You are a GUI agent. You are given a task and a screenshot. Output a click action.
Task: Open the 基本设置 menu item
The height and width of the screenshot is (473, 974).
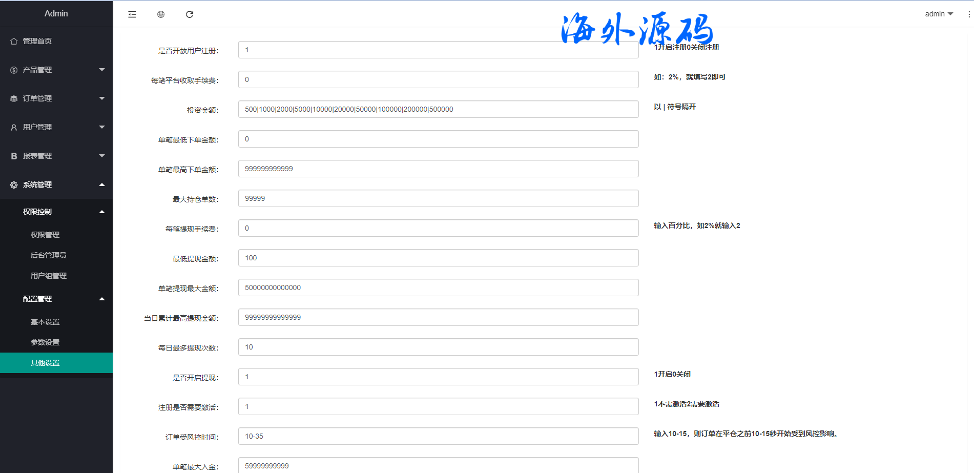coord(45,322)
